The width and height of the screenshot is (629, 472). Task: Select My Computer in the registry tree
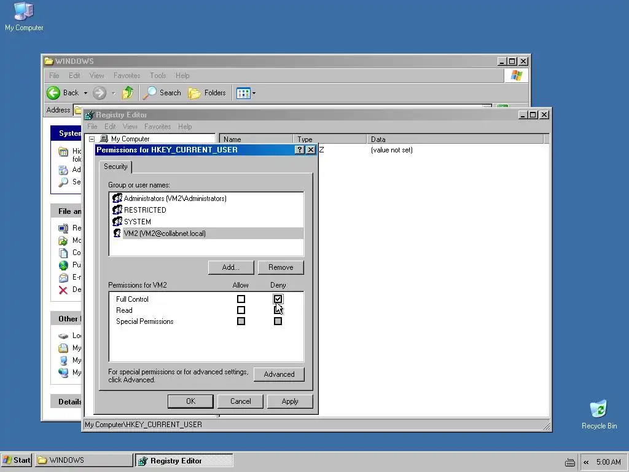(x=130, y=139)
